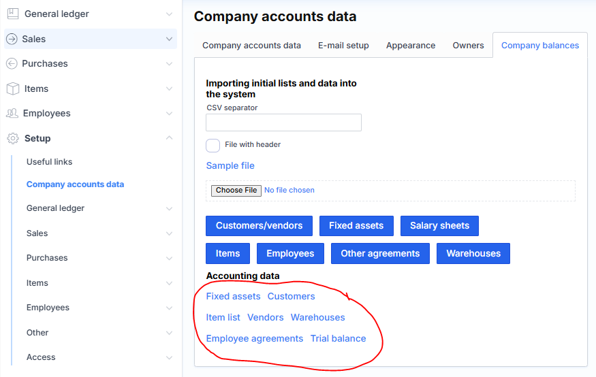Enable the File with header checkbox

(x=213, y=145)
